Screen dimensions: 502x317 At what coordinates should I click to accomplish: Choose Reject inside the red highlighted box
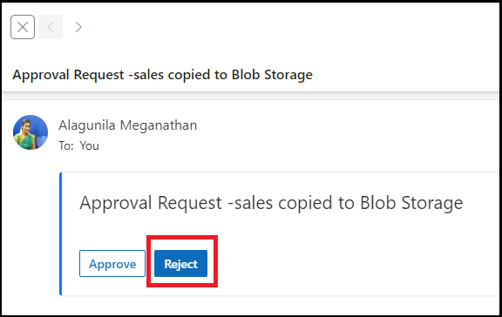pyautogui.click(x=181, y=264)
